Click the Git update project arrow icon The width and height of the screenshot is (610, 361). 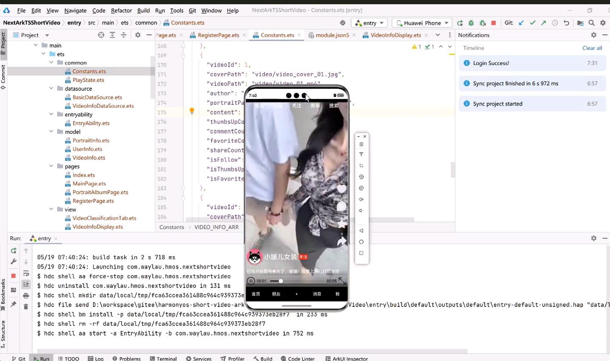(521, 23)
